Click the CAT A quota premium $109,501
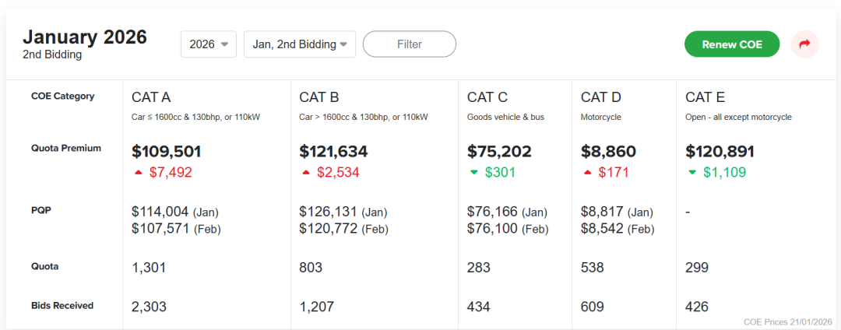This screenshot has width=841, height=330. [x=166, y=152]
